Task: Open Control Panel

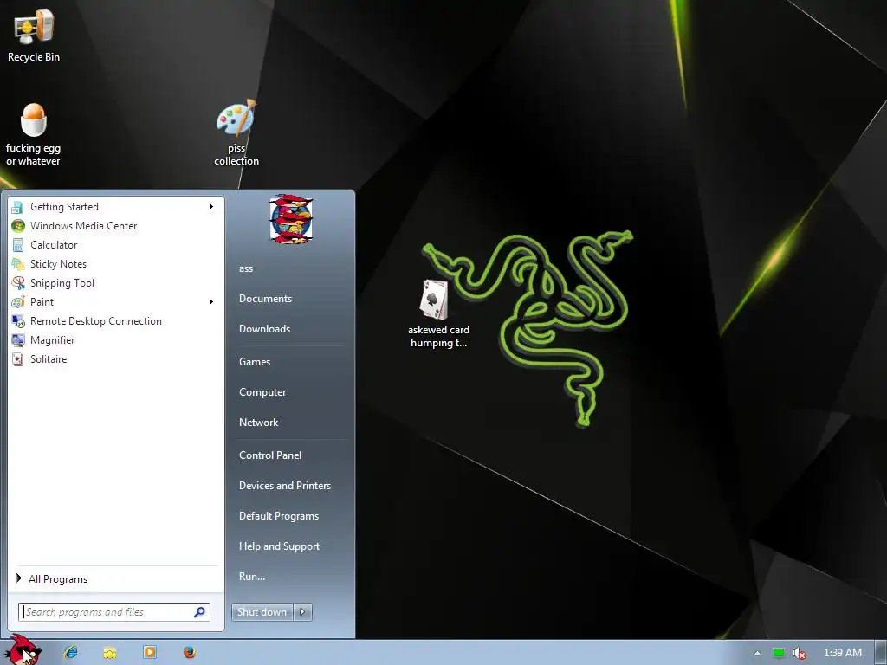Action: point(270,455)
